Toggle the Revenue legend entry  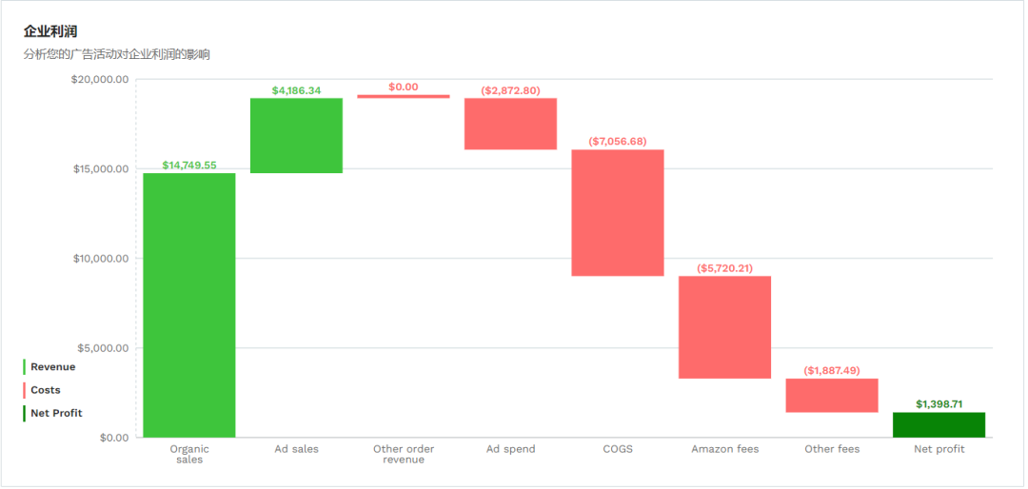pyautogui.click(x=52, y=367)
